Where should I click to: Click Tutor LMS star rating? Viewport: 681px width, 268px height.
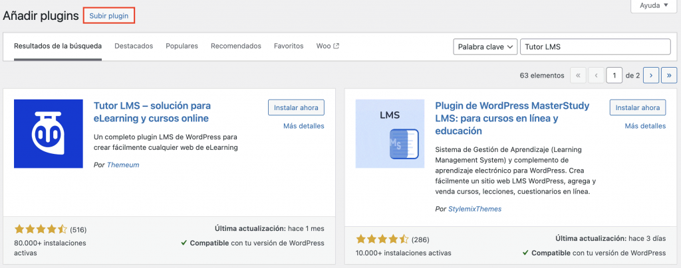coord(41,230)
